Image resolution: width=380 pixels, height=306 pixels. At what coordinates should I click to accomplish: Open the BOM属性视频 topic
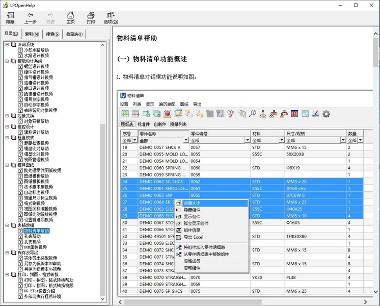click(x=36, y=247)
